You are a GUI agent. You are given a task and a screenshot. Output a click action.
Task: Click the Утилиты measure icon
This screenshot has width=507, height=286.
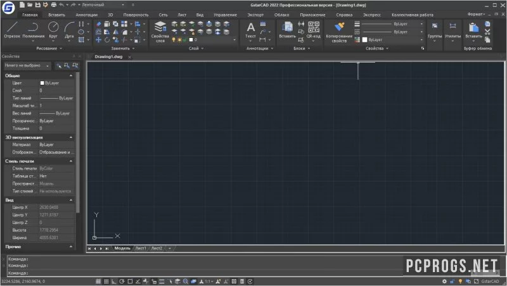pos(452,26)
